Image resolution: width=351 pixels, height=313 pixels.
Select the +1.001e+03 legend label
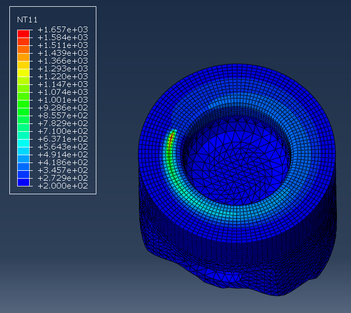62,100
